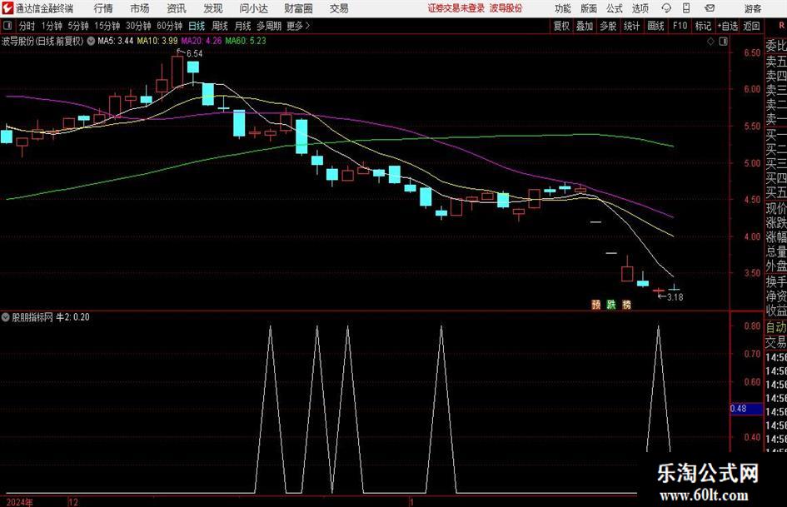Viewport: 787px width, 507px height.
Task: Toggle the side panel icon beside the diamond
Action: (x=723, y=42)
